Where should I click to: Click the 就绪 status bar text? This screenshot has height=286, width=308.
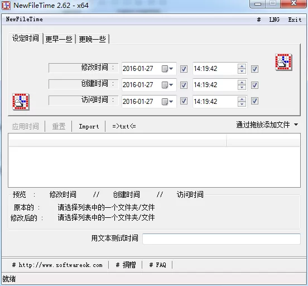click(x=9, y=279)
